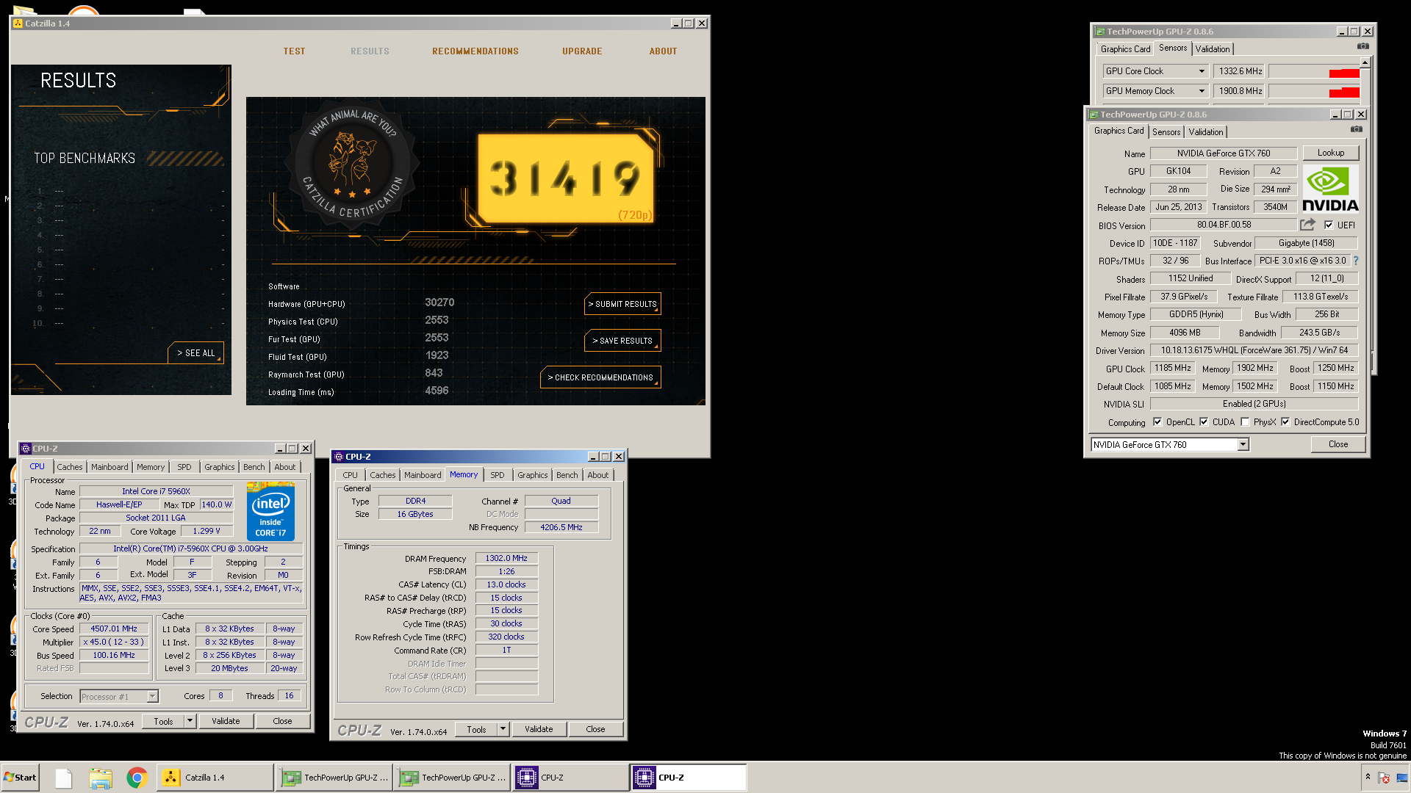Open the ABOUT tab in Catzilla
The height and width of the screenshot is (793, 1411).
(x=663, y=51)
